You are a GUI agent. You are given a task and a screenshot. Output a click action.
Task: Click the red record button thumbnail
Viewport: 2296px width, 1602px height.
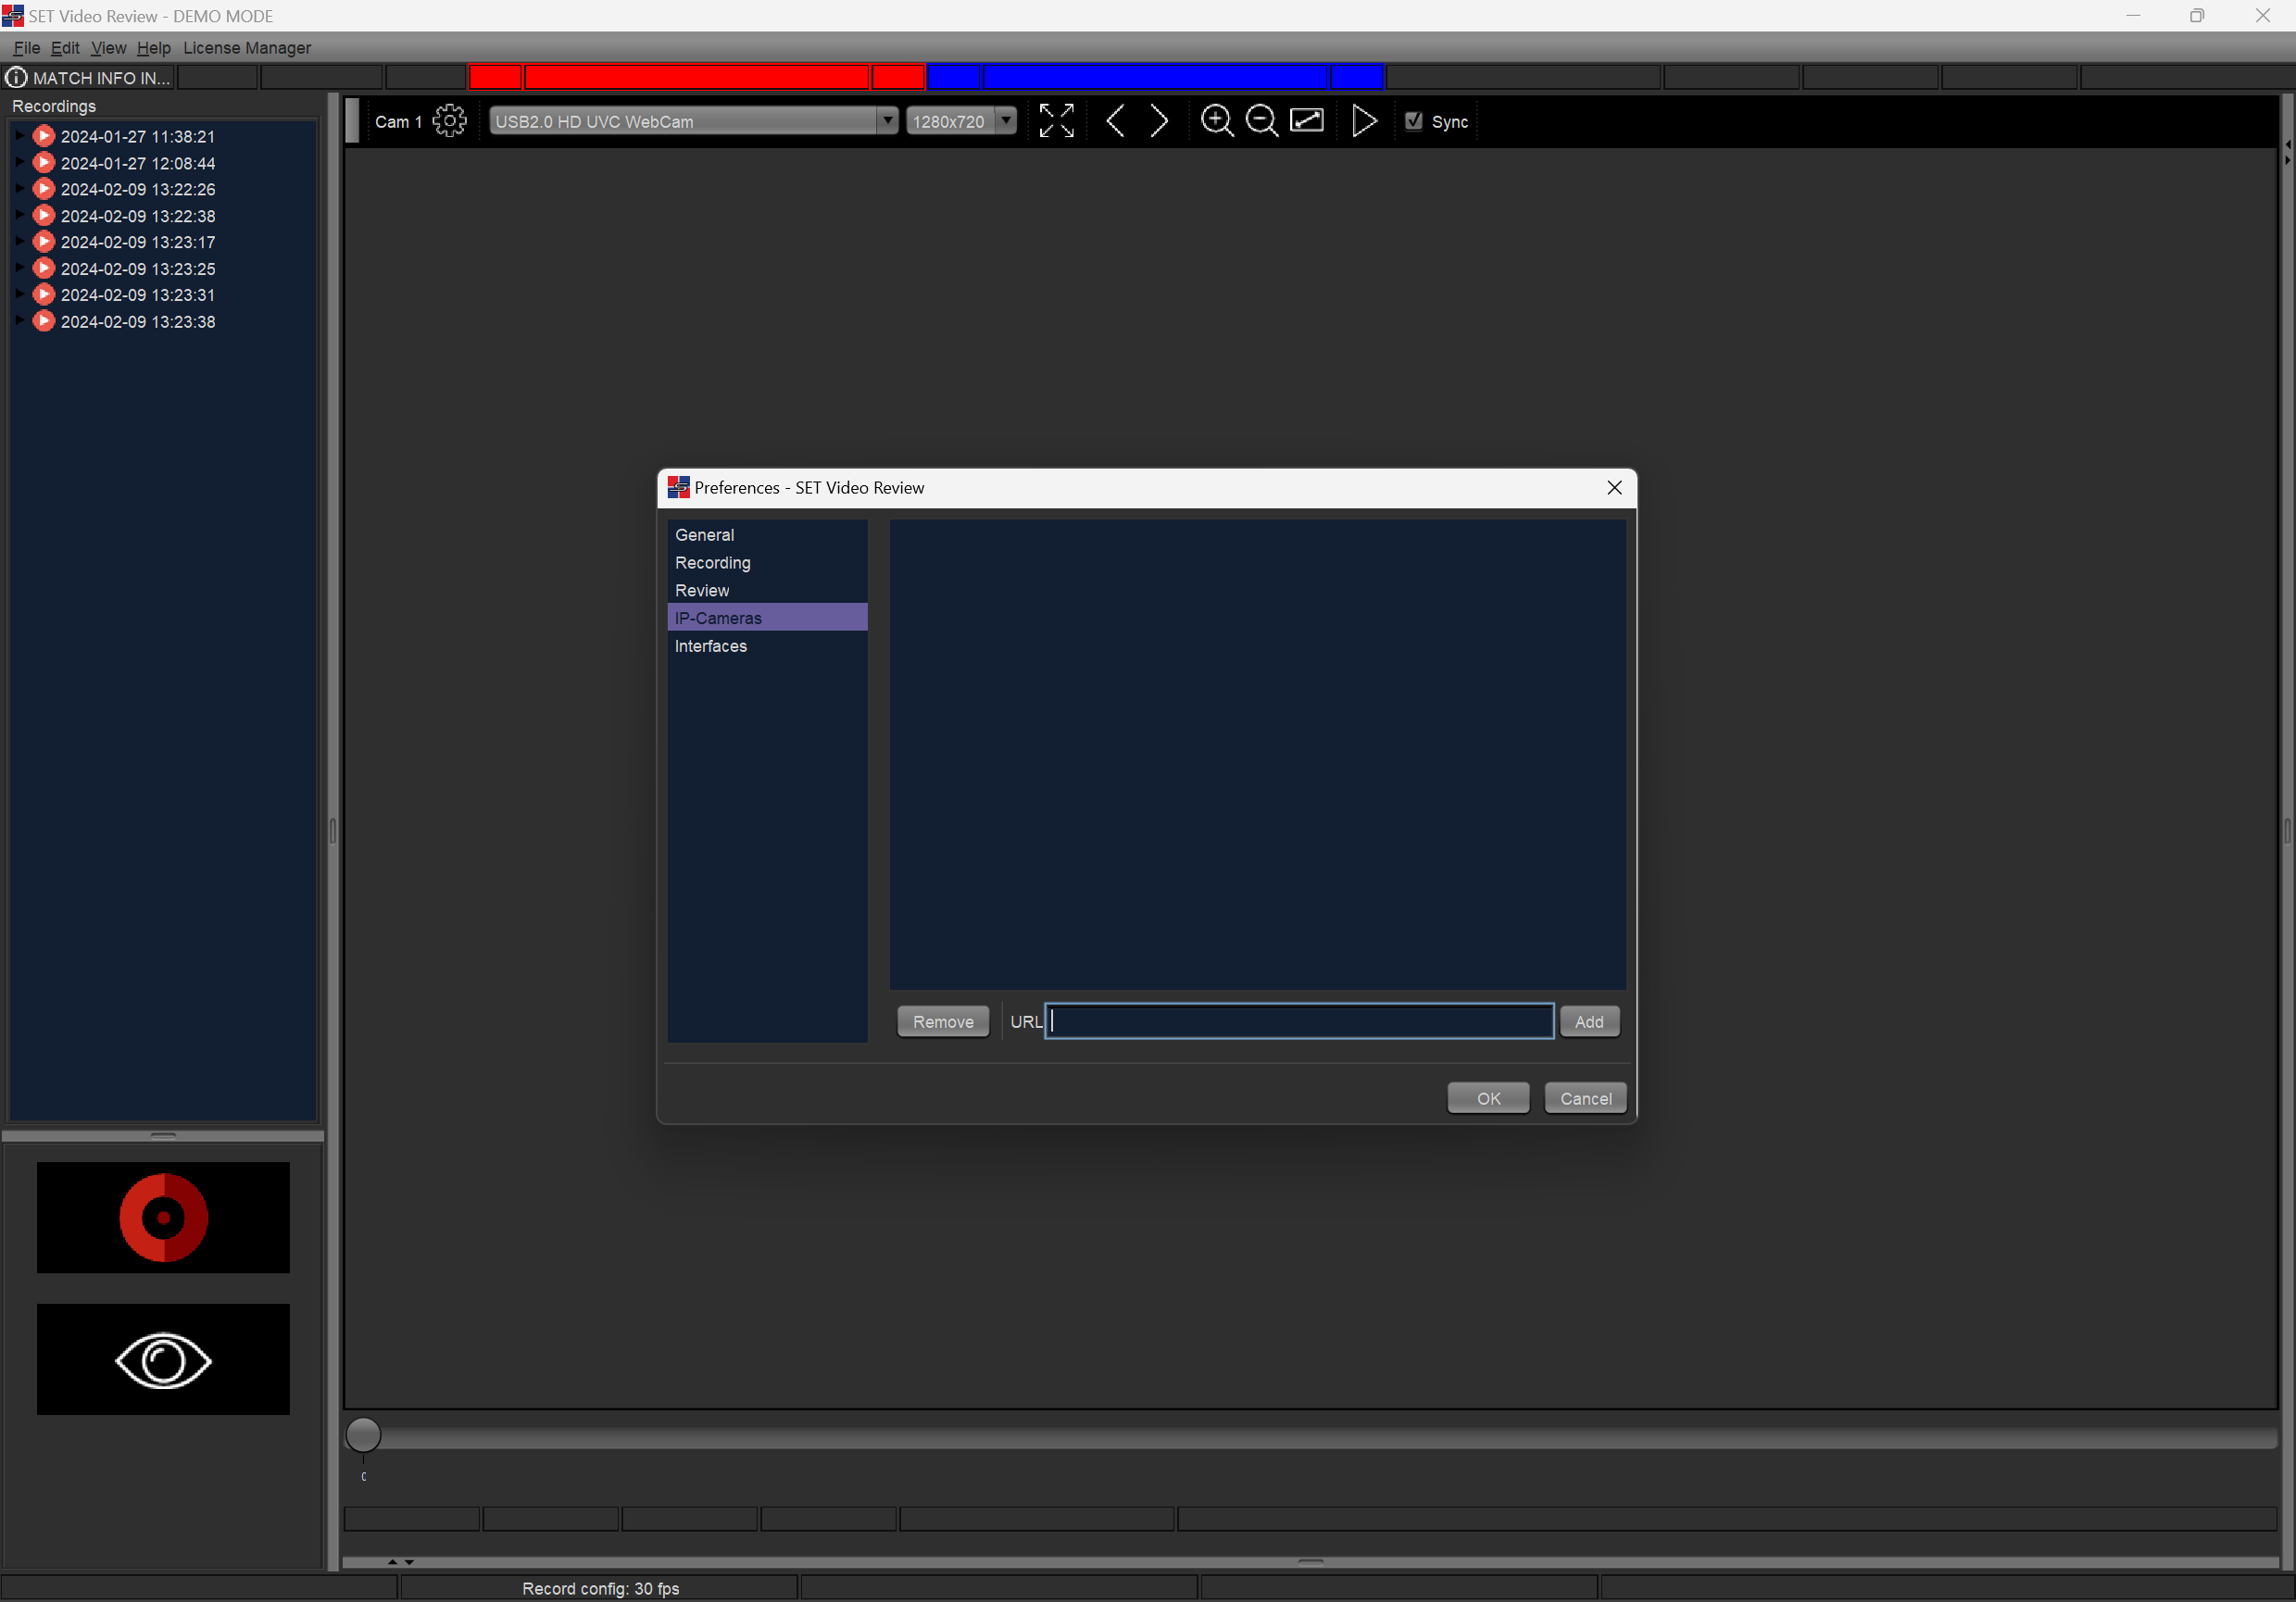[163, 1217]
